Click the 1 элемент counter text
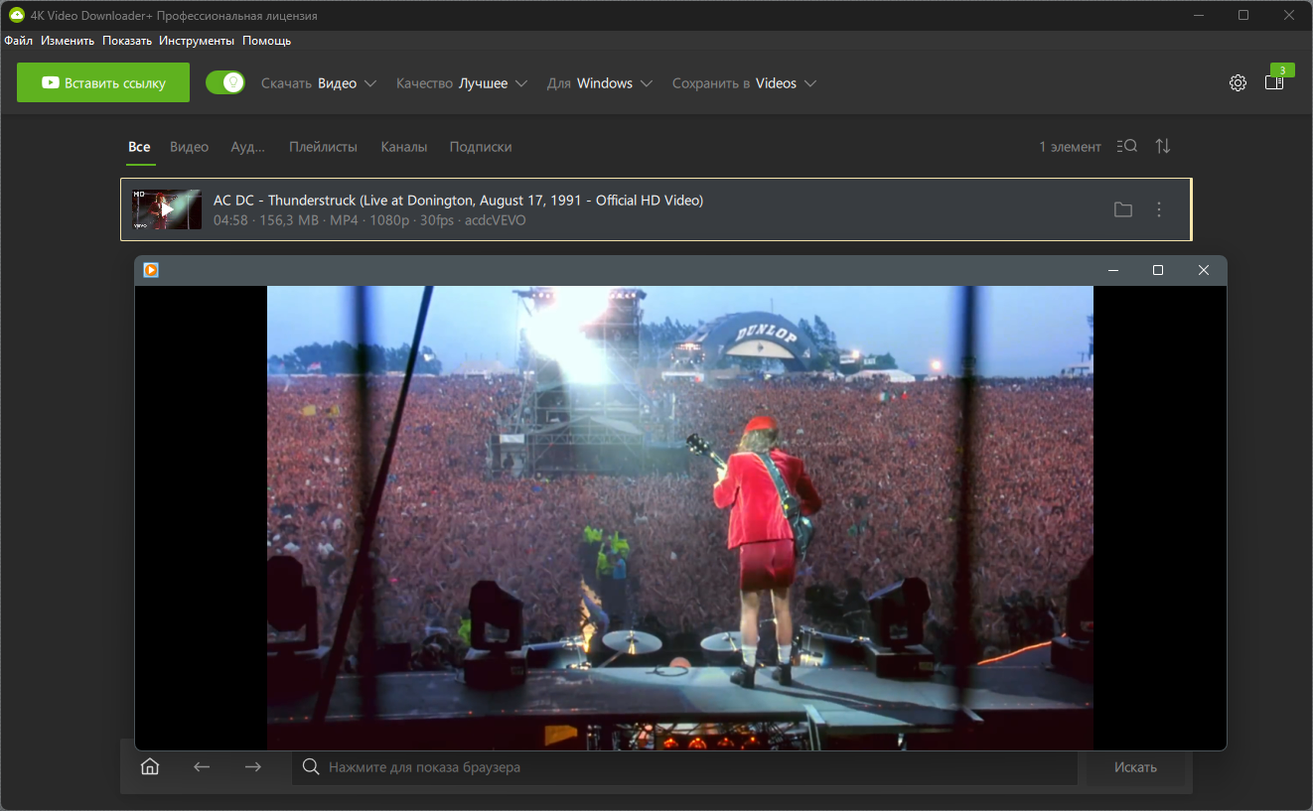This screenshot has width=1313, height=811. pyautogui.click(x=1070, y=147)
